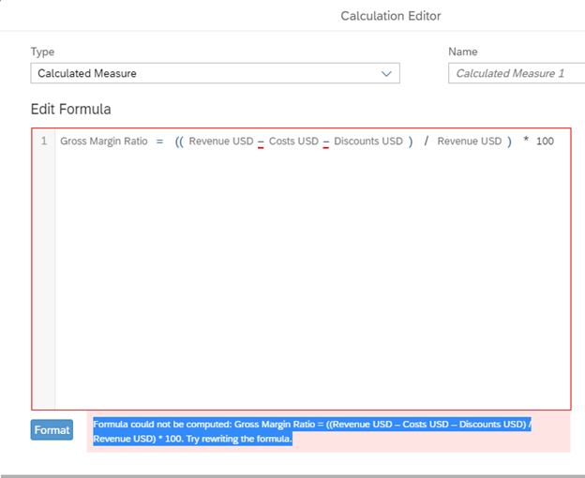Click the 'Calculation Editor' title

pyautogui.click(x=391, y=16)
